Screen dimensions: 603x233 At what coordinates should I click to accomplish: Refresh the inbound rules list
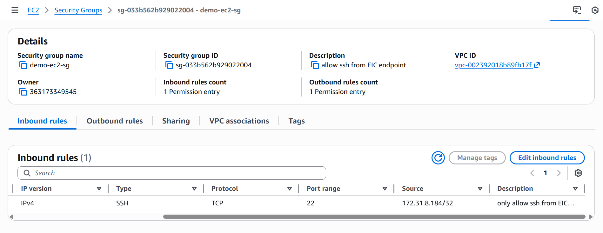point(438,158)
